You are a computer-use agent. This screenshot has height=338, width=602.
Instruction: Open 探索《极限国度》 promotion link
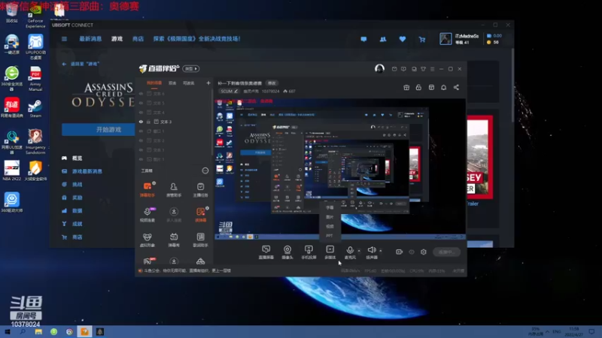[x=197, y=39]
